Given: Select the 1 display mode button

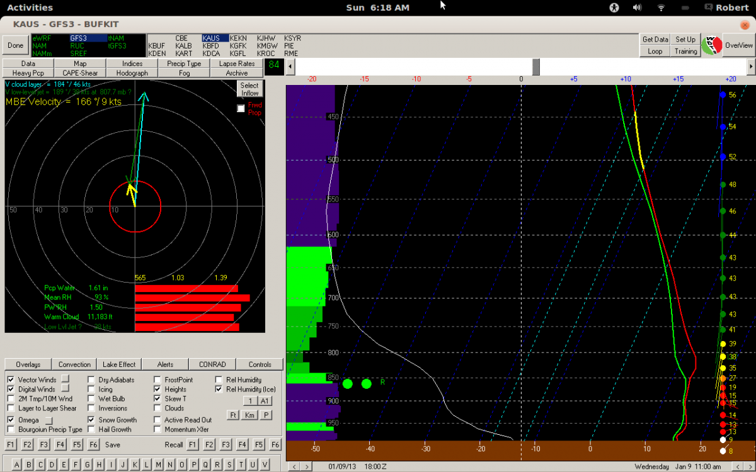Looking at the screenshot, I should coord(250,401).
